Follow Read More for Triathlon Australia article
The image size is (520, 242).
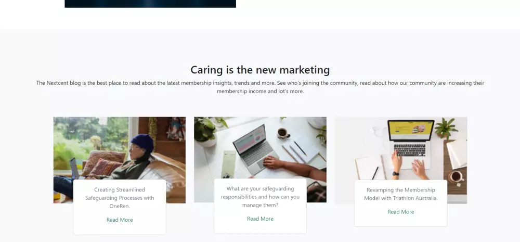coord(400,212)
